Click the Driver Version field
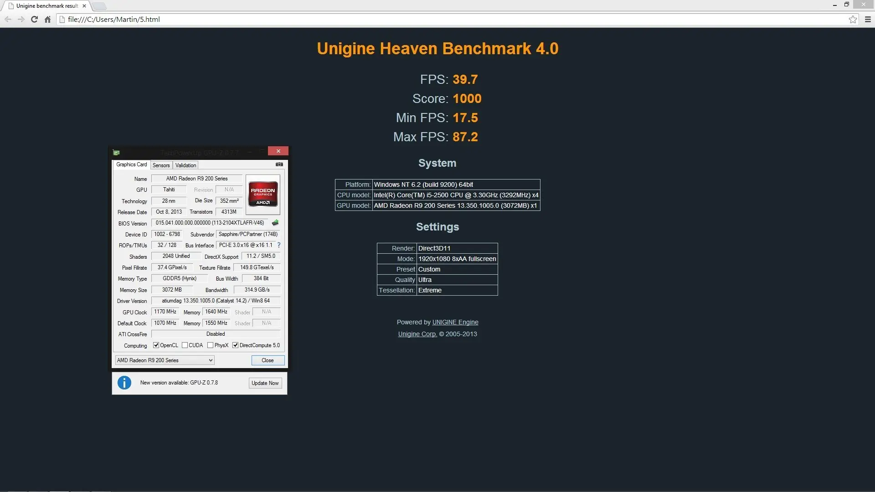 (216, 301)
